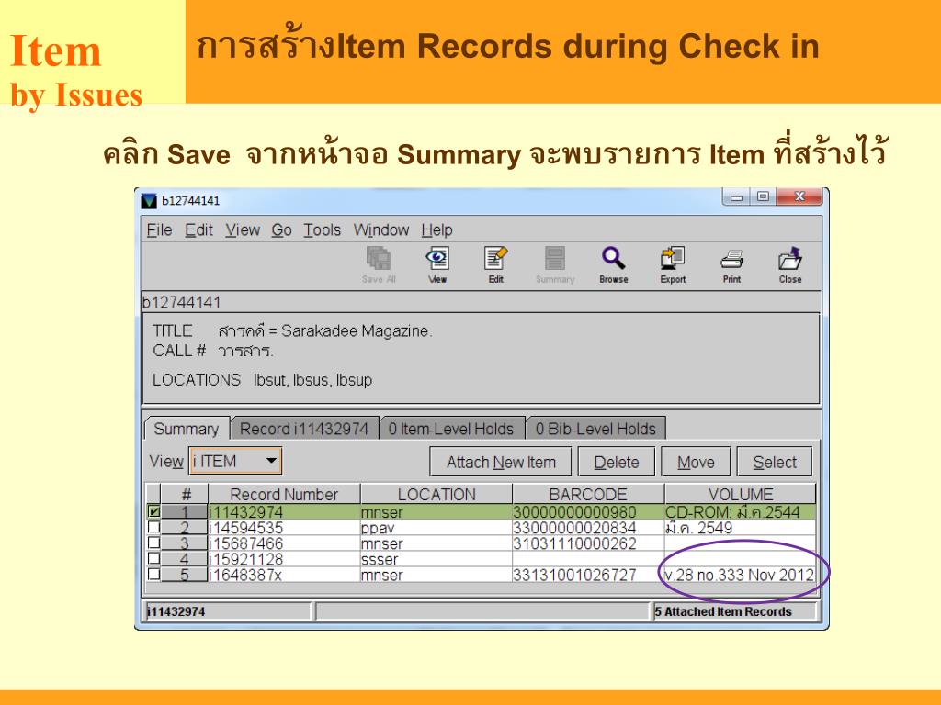Click the Edit pencil icon

click(495, 264)
